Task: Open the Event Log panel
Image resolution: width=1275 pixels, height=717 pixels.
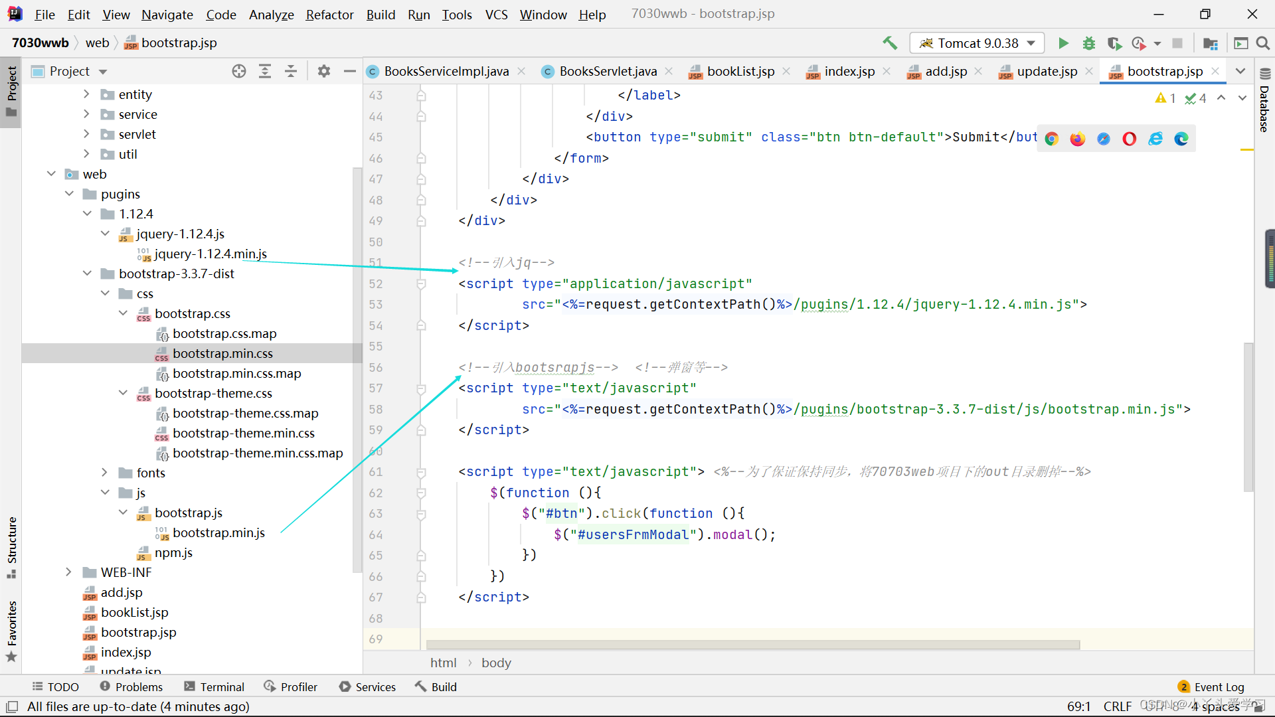Action: [1211, 687]
